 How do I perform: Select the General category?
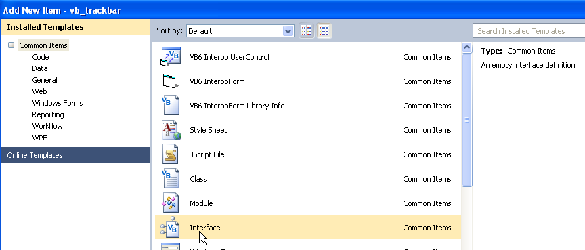tap(45, 80)
